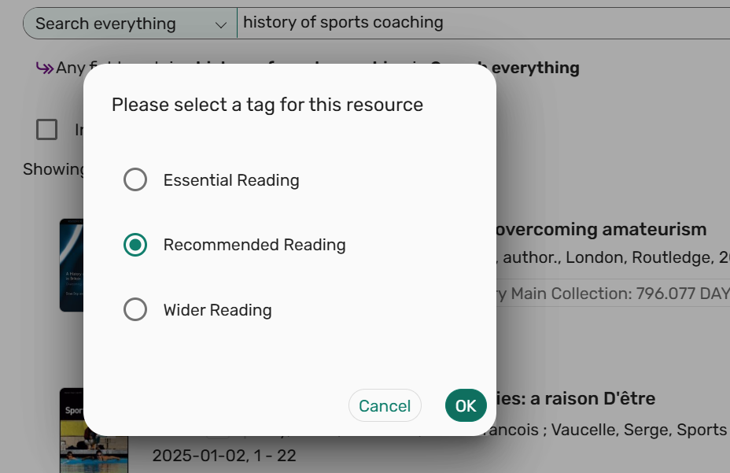Click the Wider Reading label text
730x473 pixels.
pos(217,310)
